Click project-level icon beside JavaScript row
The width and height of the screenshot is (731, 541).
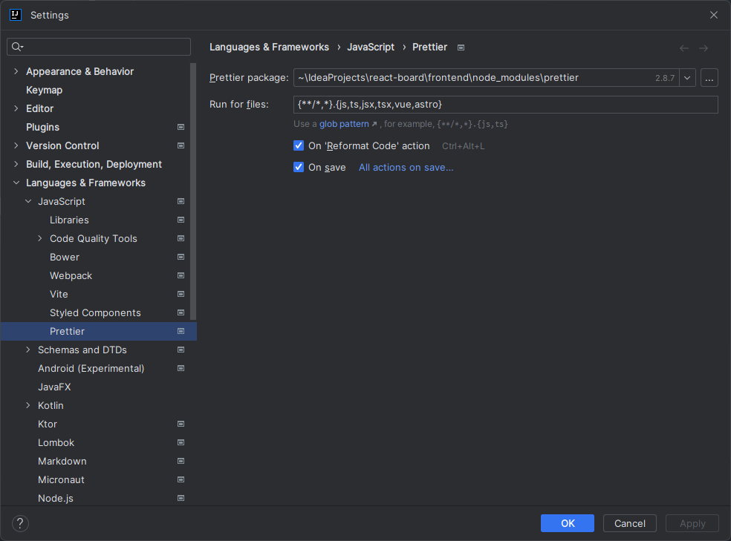181,201
